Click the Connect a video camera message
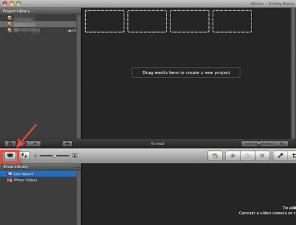This screenshot has height=225, width=296. coord(268,213)
